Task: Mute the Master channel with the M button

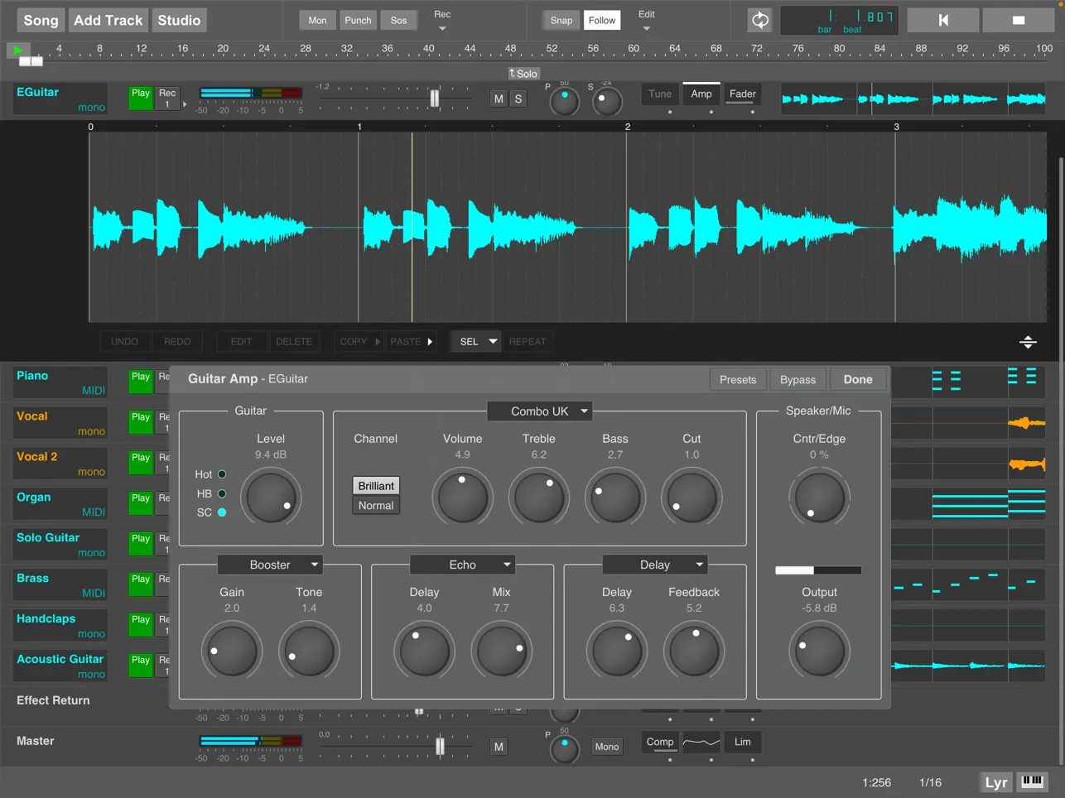Action: pyautogui.click(x=499, y=746)
